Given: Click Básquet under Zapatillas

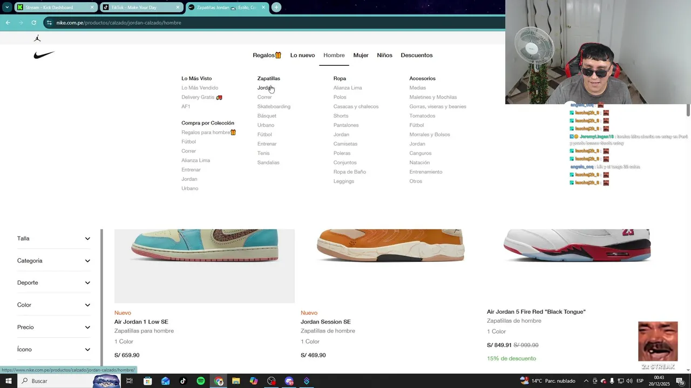Looking at the screenshot, I should [x=267, y=116].
